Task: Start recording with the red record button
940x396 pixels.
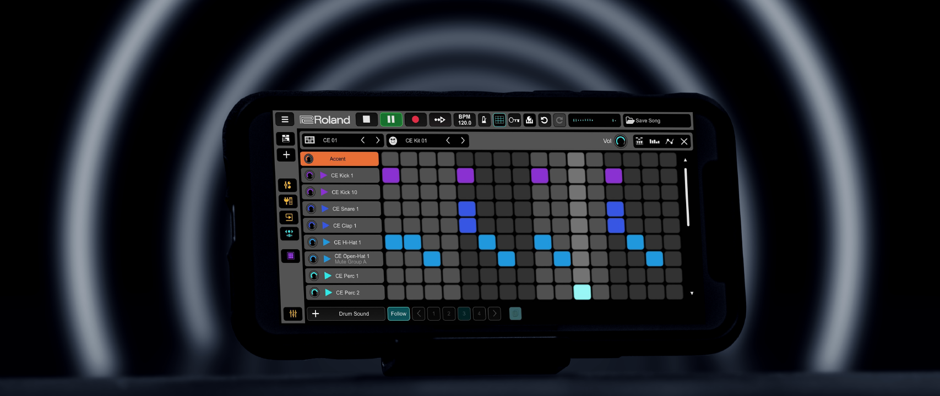Action: pos(415,119)
